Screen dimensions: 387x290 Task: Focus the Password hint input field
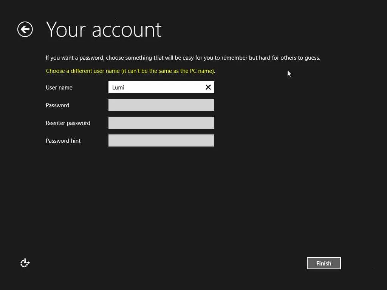[161, 140]
